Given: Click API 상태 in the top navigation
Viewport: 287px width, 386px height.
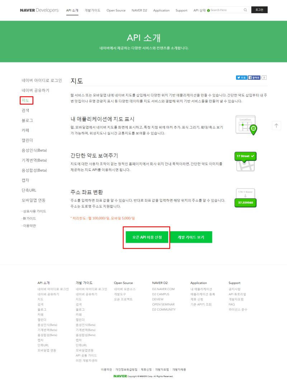Looking at the screenshot, I should (199, 10).
